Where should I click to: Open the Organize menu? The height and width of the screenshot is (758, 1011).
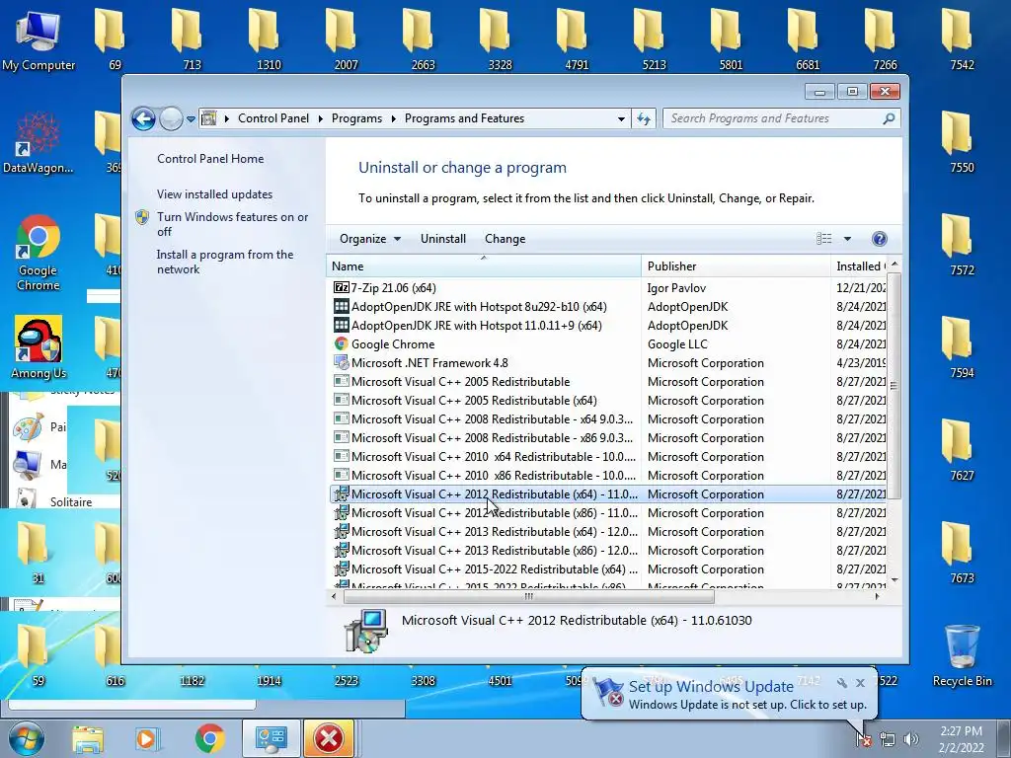click(x=370, y=239)
